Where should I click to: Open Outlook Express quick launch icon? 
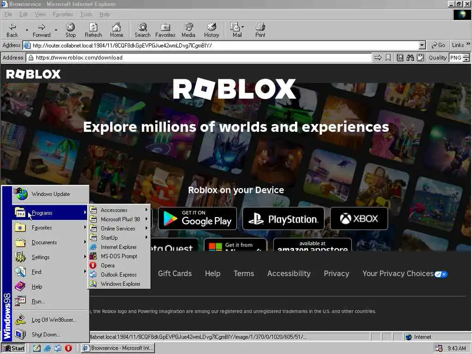pyautogui.click(x=58, y=348)
